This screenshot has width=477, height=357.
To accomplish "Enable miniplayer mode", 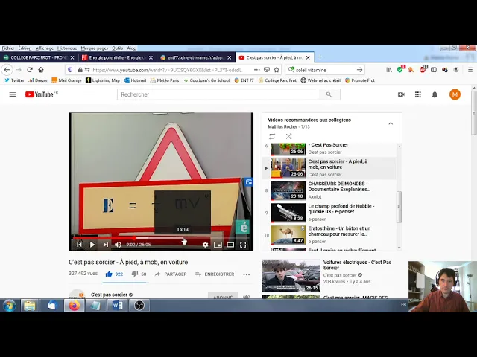I will point(218,245).
